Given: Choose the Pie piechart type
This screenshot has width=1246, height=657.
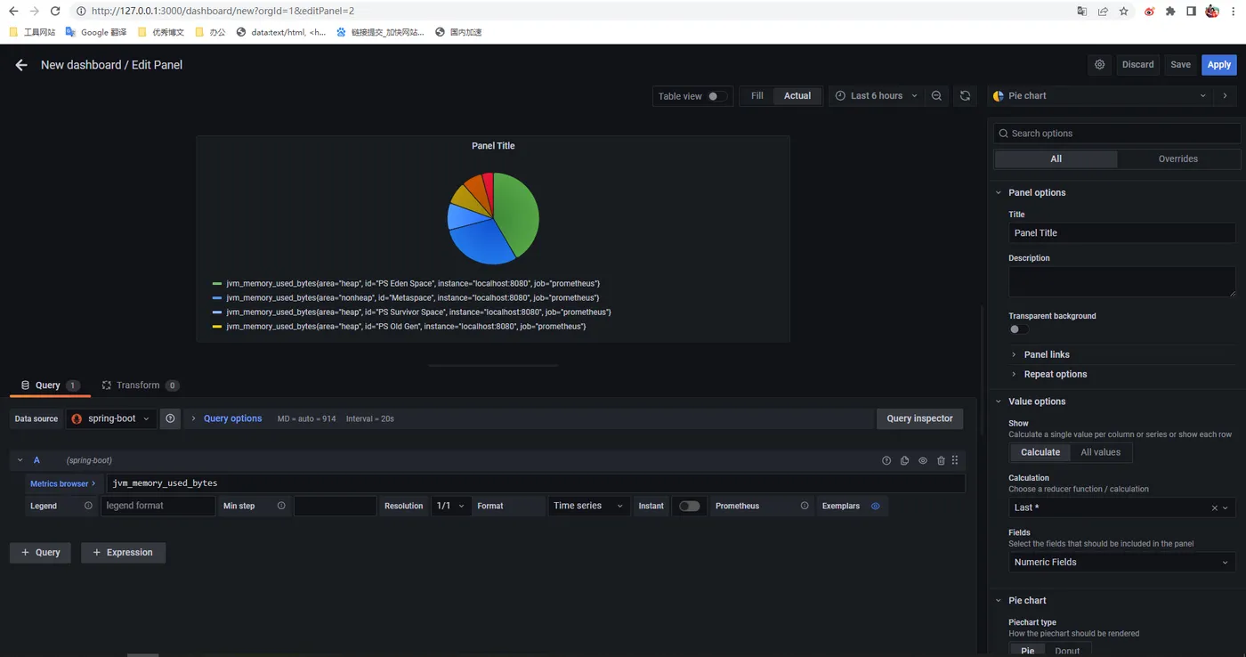Looking at the screenshot, I should tap(1027, 650).
